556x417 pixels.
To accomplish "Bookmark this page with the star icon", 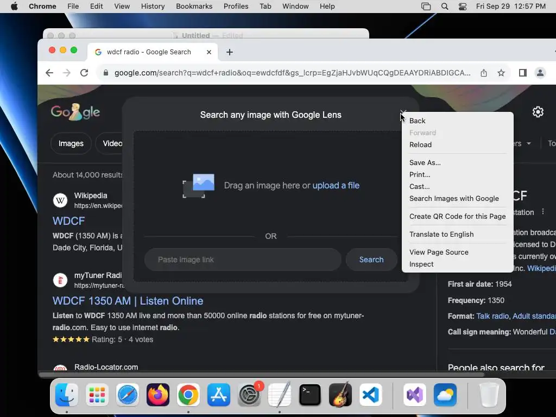I will (501, 73).
